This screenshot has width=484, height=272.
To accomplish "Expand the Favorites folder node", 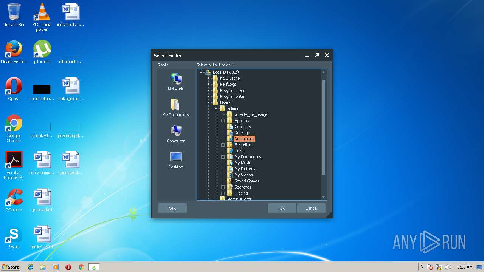I will pyautogui.click(x=223, y=145).
